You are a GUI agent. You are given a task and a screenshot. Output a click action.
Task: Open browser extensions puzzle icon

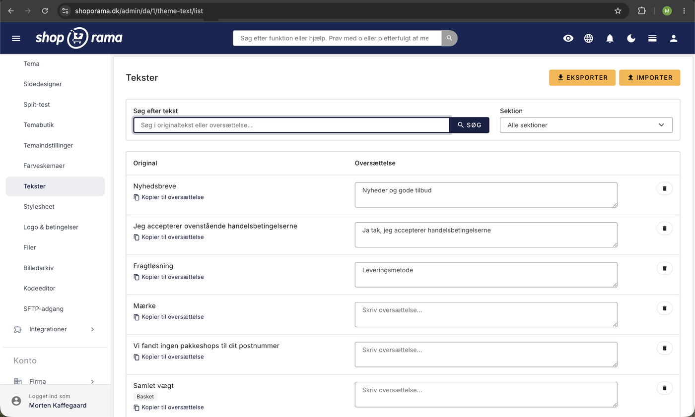pos(642,10)
